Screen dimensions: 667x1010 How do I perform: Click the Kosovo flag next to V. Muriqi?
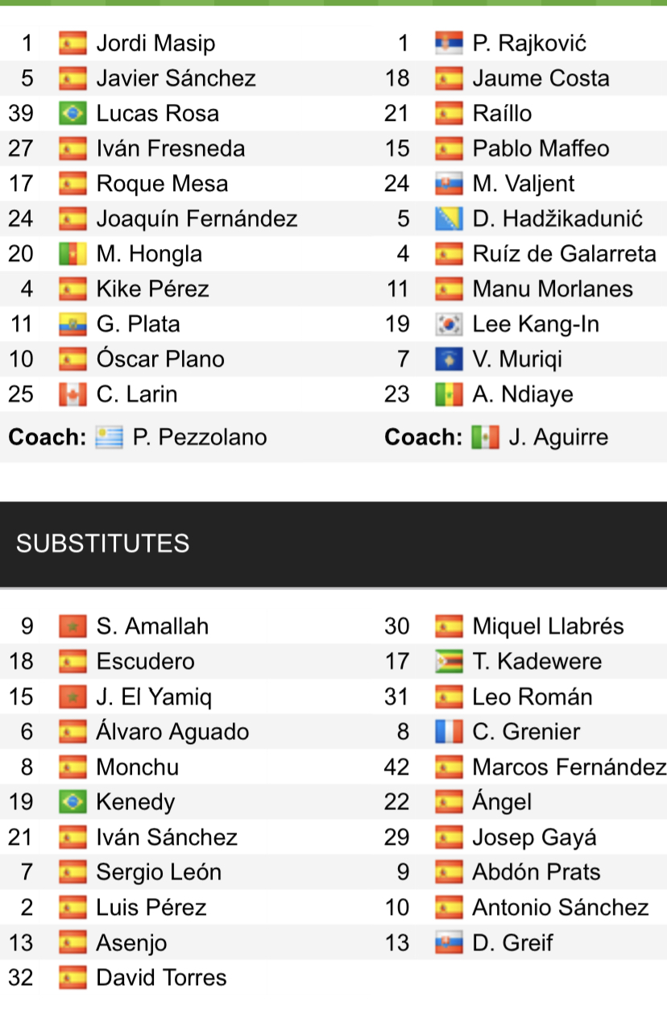[x=449, y=360]
